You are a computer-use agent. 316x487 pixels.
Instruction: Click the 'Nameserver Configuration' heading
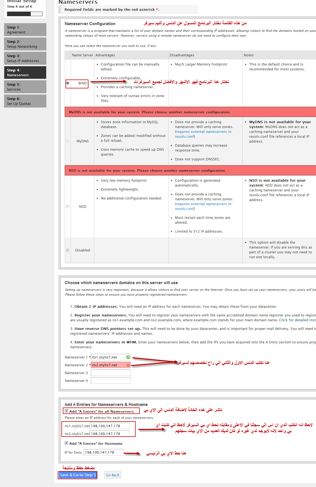tap(90, 24)
